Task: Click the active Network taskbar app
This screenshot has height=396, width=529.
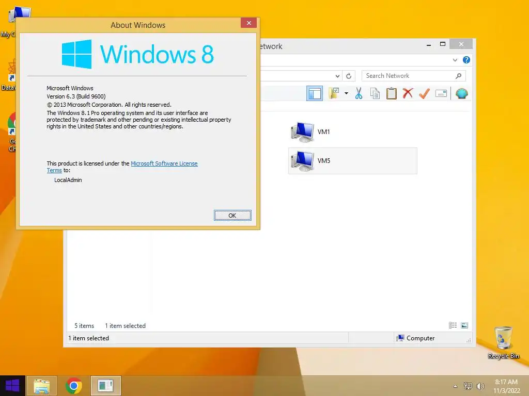Action: click(105, 386)
